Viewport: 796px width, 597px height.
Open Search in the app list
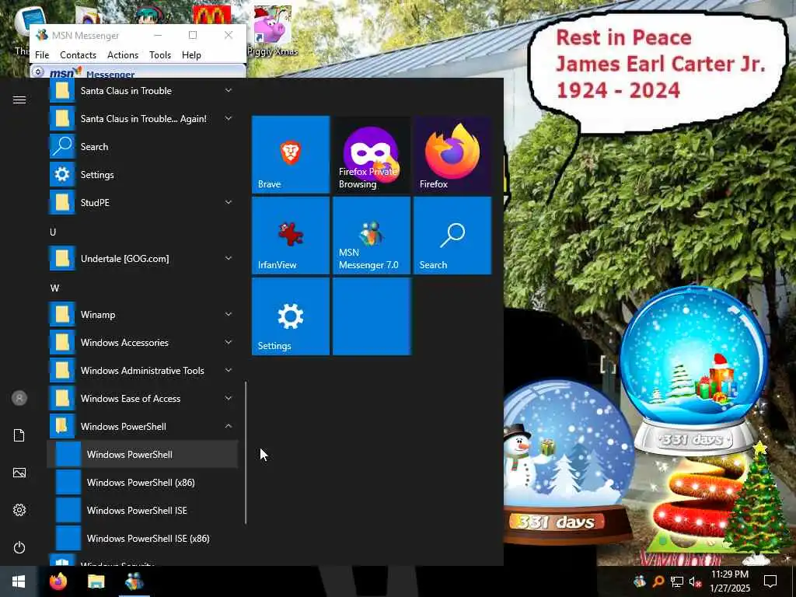pyautogui.click(x=143, y=147)
